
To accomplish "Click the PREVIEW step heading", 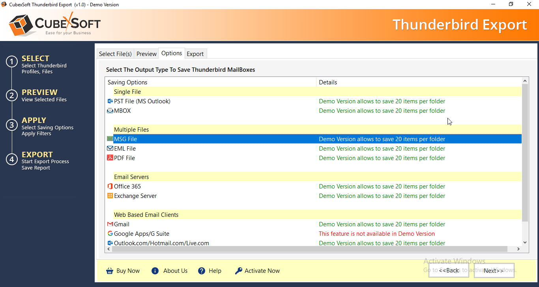I will (39, 92).
